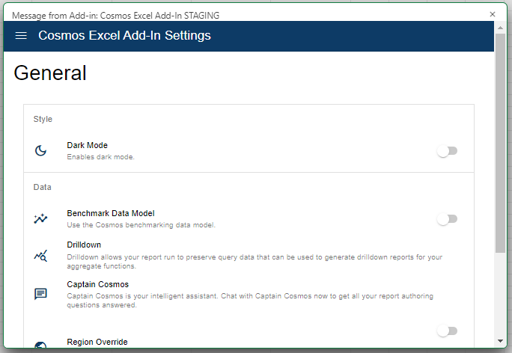Click 'Use the Cosmos benchmarking data model.' text
This screenshot has width=512, height=353.
pyautogui.click(x=141, y=225)
